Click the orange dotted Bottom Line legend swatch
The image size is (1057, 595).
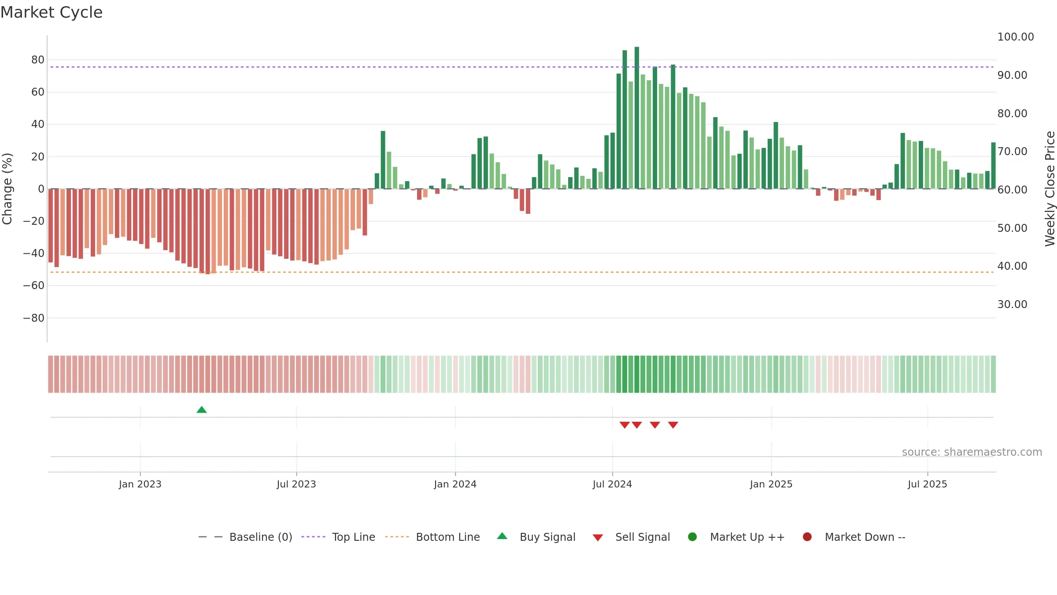(397, 537)
